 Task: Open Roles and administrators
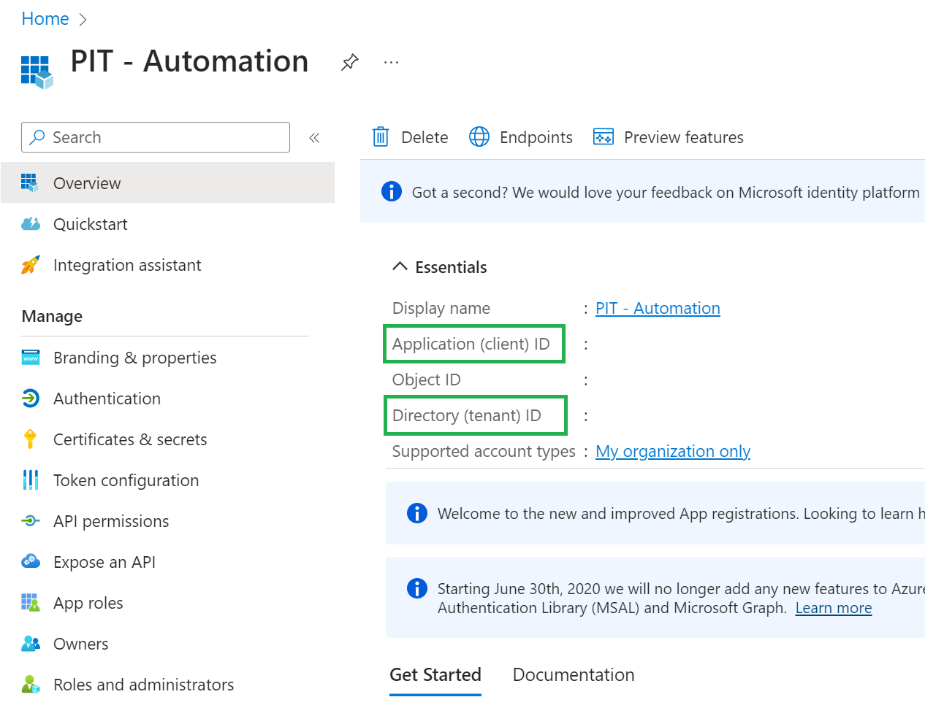tap(143, 685)
